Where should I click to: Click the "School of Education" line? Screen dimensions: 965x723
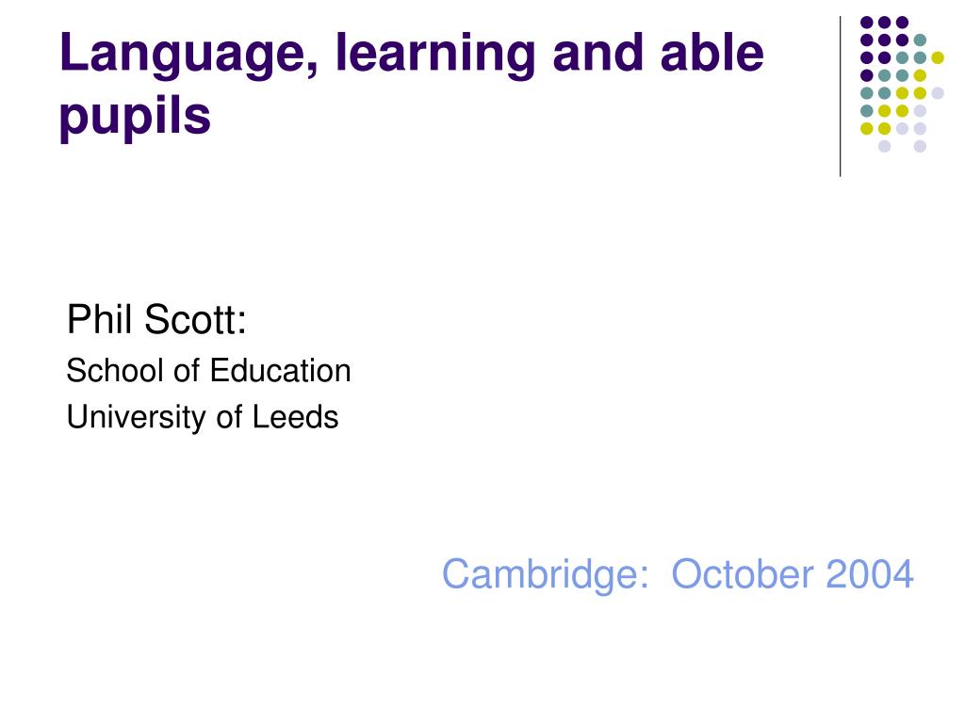[208, 371]
